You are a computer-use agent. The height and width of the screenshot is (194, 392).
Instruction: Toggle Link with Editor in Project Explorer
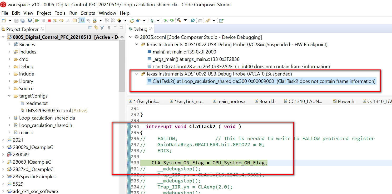coord(96,28)
